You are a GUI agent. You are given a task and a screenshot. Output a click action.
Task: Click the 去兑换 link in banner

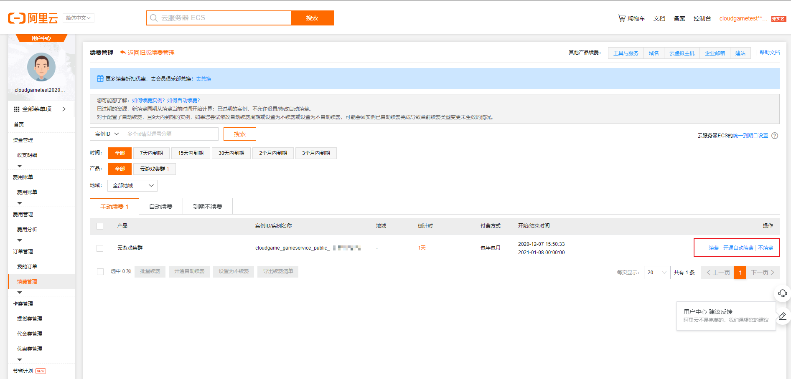[204, 79]
